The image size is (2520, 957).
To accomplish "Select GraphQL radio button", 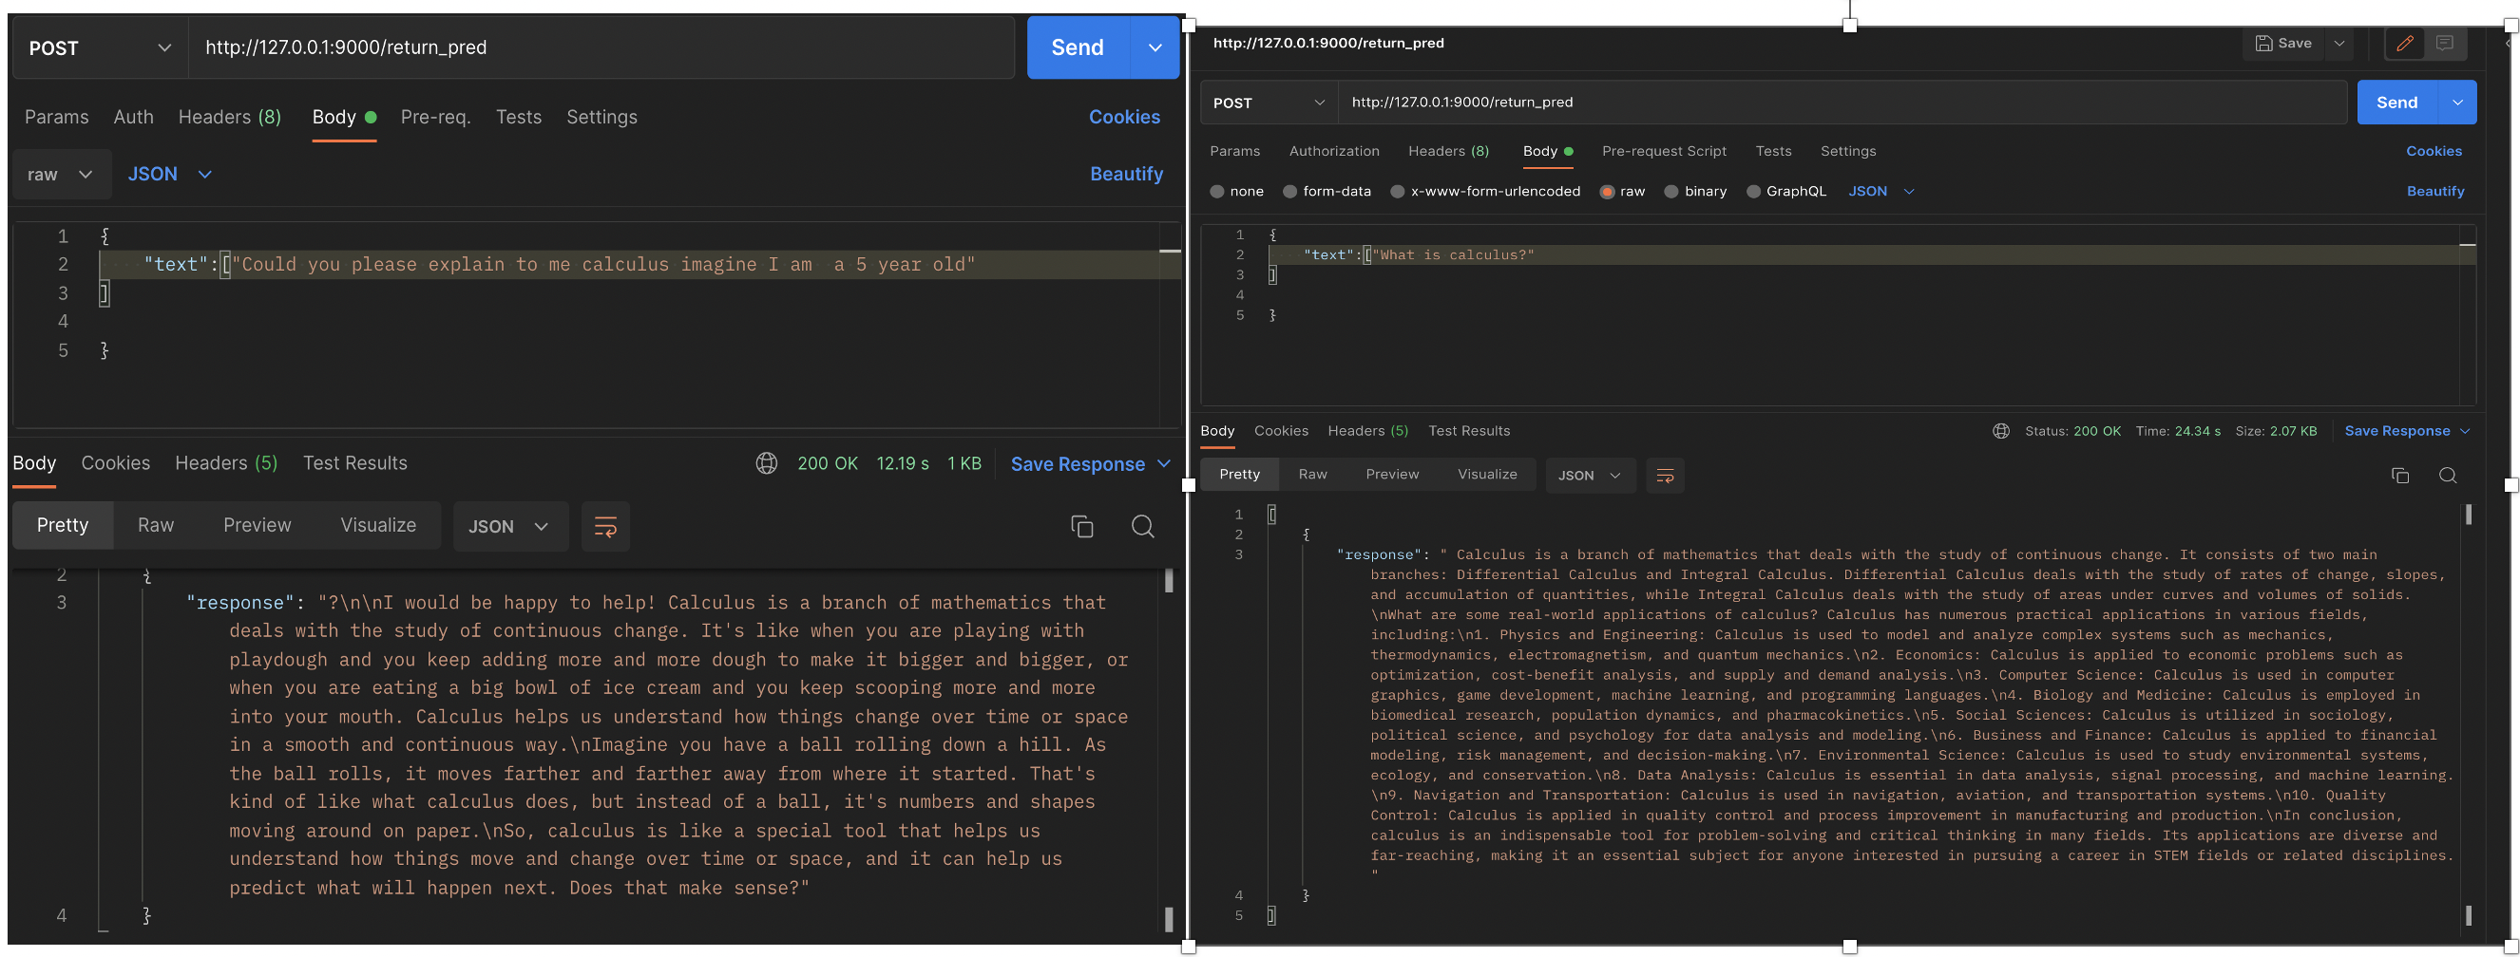I will [1753, 192].
